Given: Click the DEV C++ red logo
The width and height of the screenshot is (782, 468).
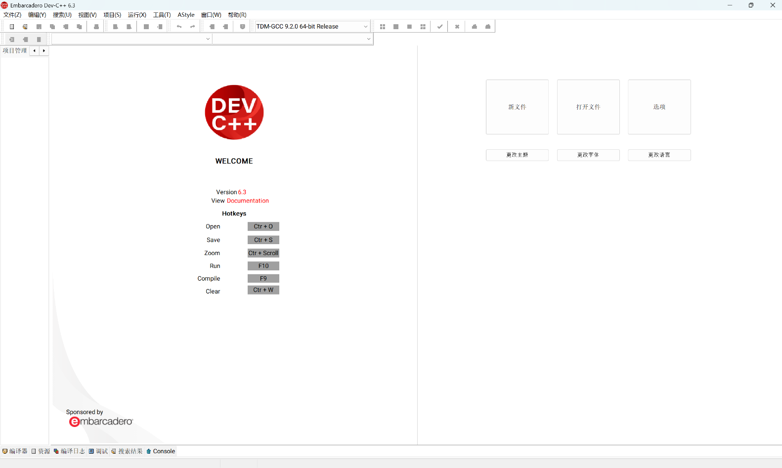Looking at the screenshot, I should click(x=234, y=112).
